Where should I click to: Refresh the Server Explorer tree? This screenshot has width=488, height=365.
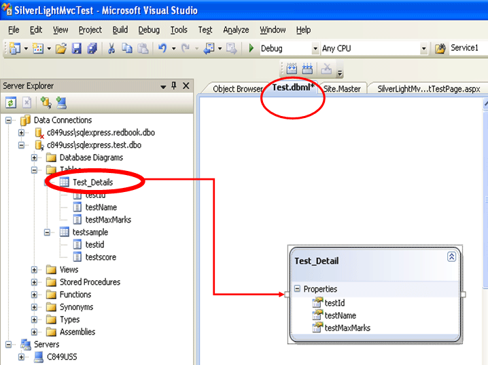(11, 102)
